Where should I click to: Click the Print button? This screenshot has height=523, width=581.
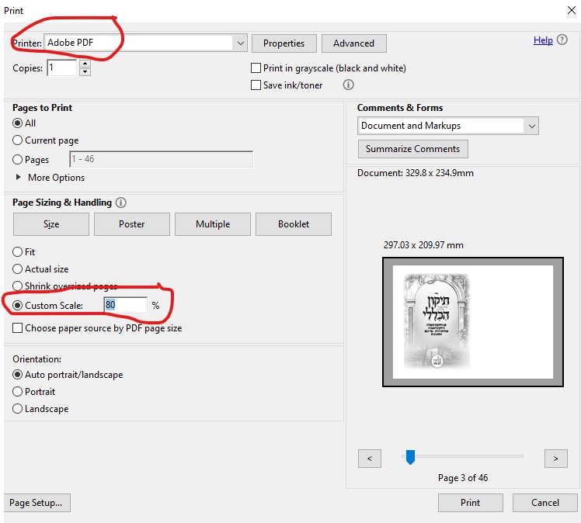(470, 503)
